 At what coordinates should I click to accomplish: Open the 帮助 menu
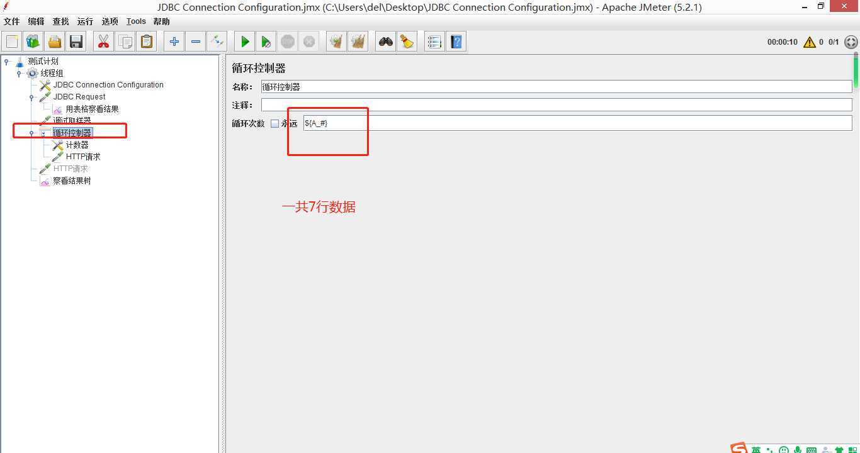coord(161,21)
